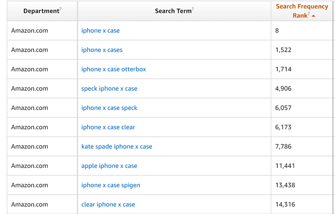
Task: Click 'iphone x case spigen' link
Action: pos(110,185)
